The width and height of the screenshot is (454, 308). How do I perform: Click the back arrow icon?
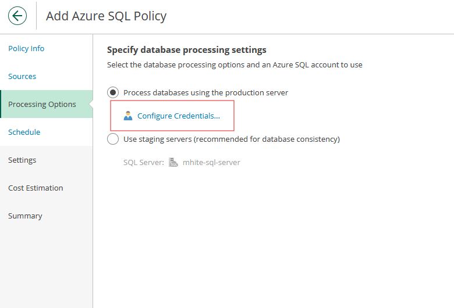(17, 16)
